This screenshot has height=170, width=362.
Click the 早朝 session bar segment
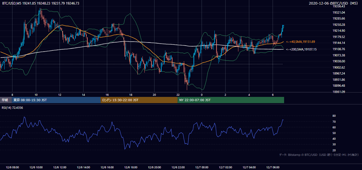6,100
